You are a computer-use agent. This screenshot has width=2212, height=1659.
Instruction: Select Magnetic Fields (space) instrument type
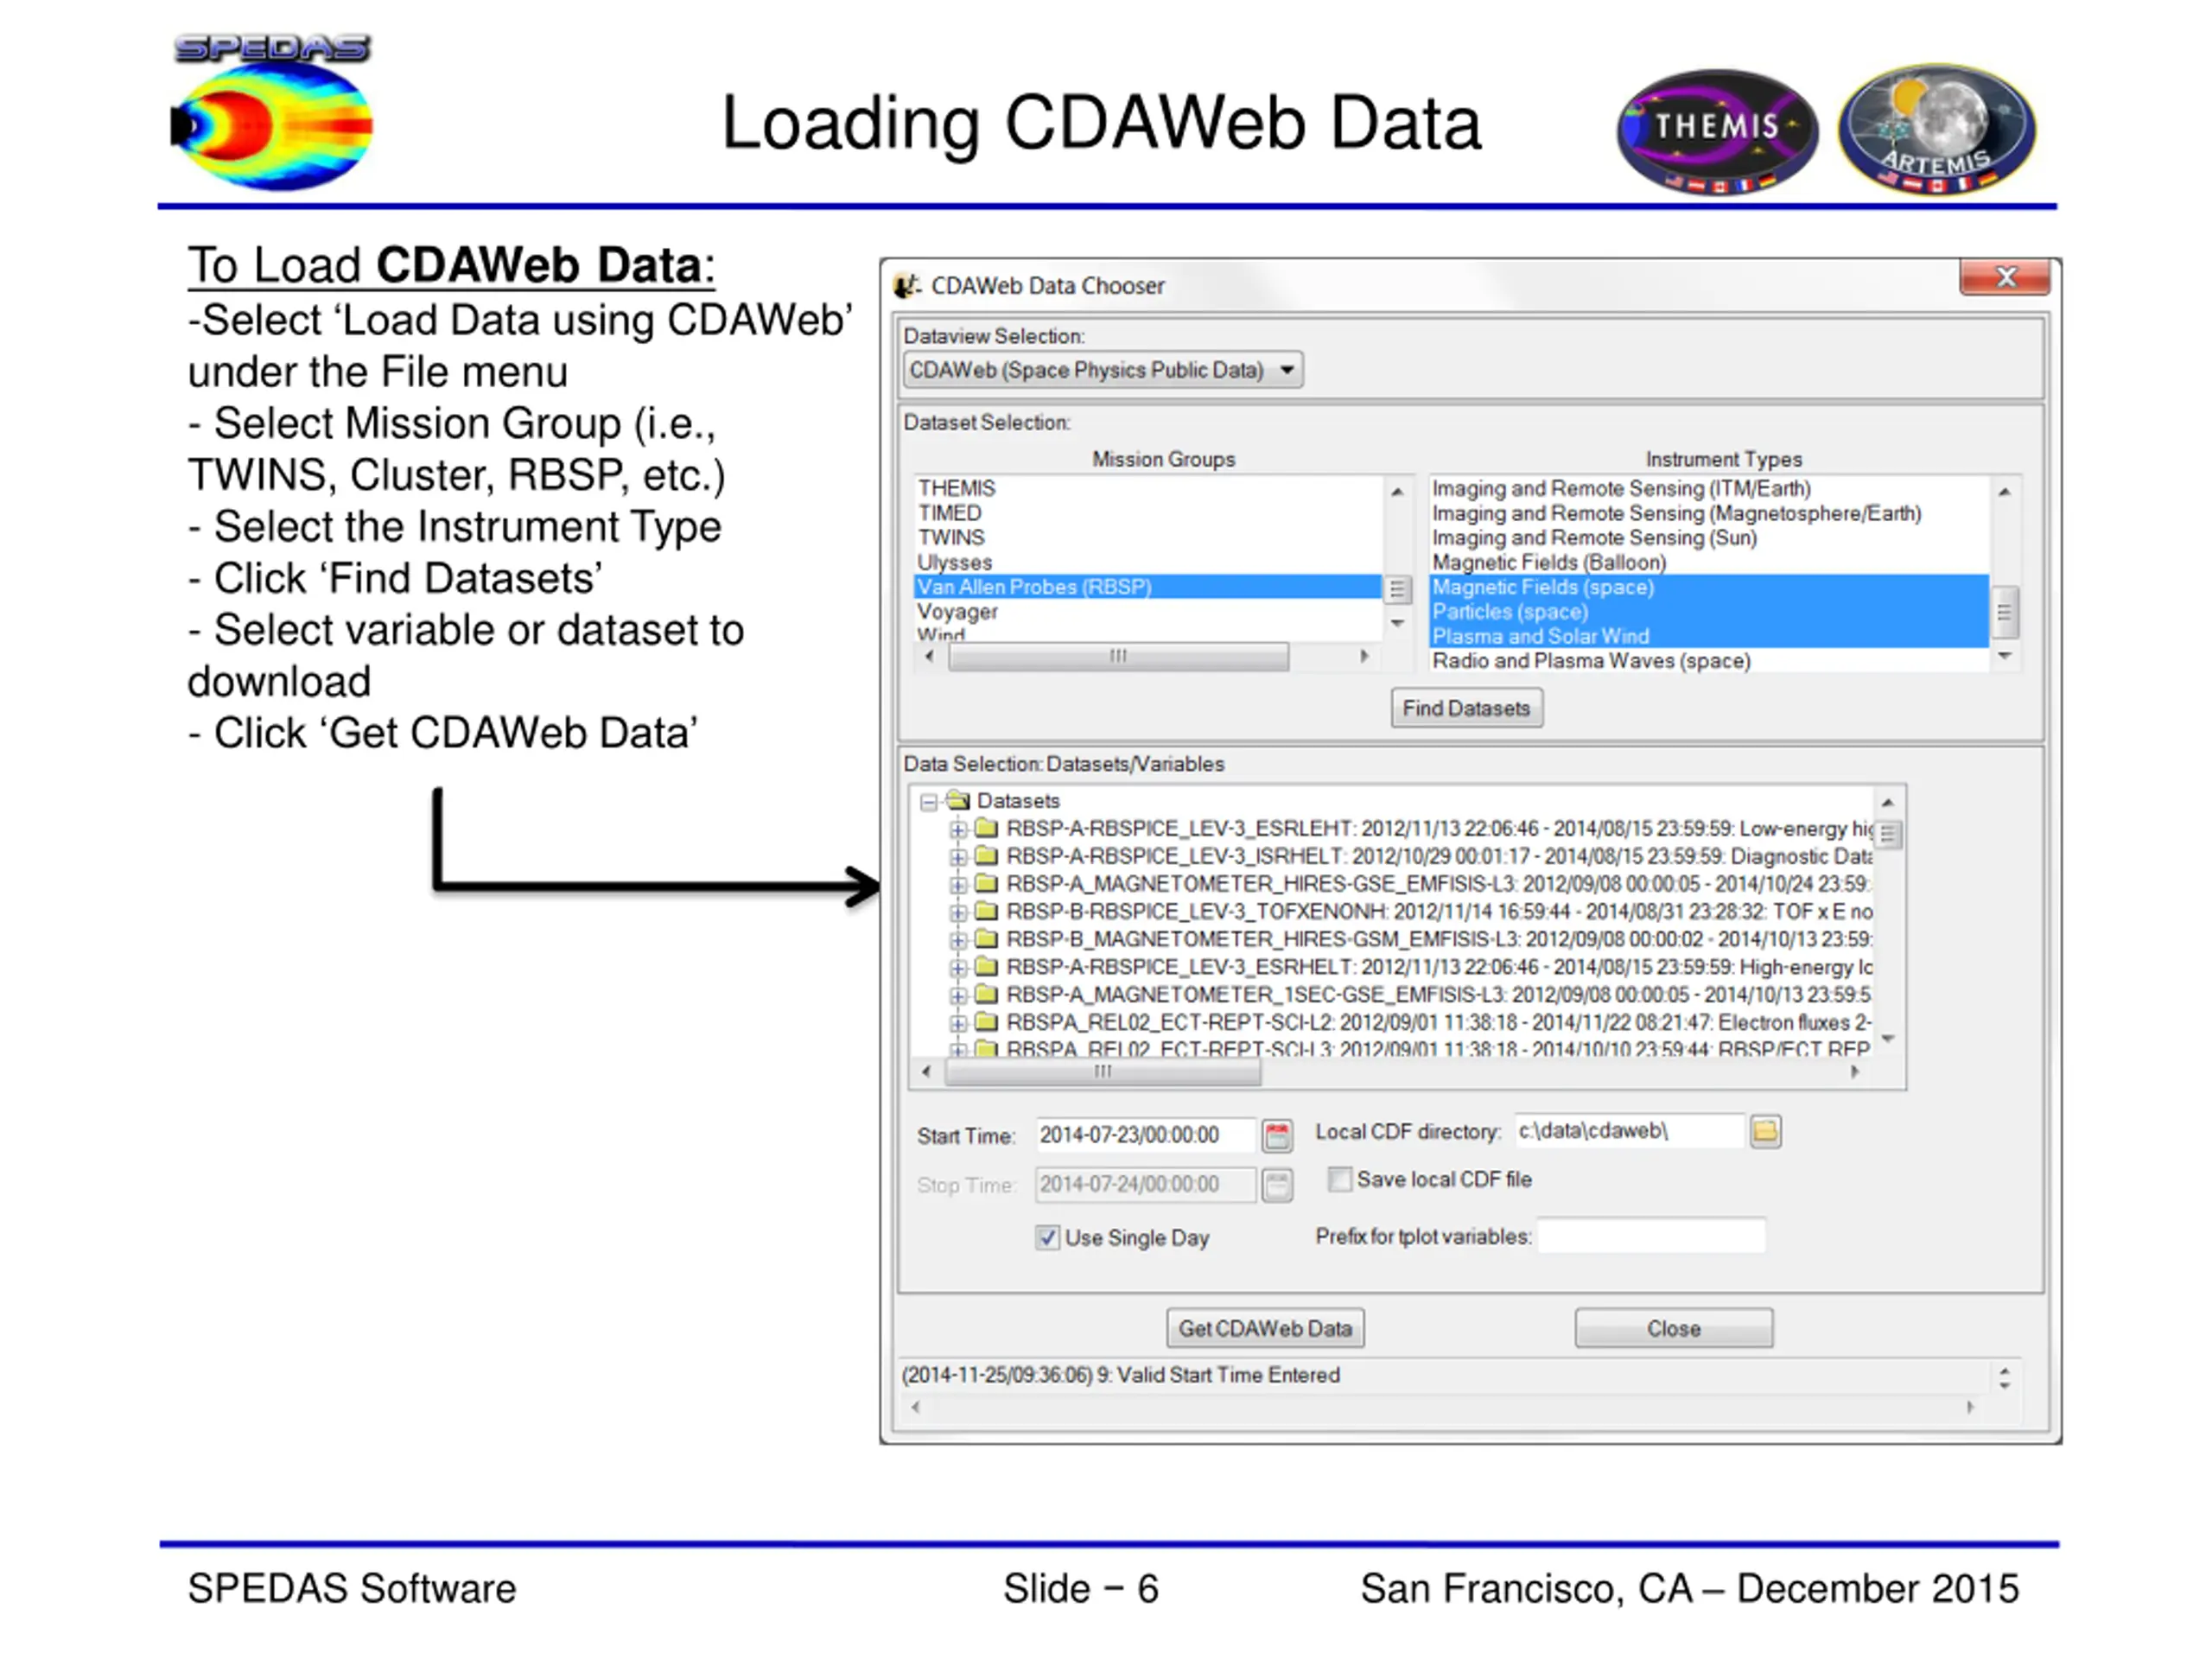[x=1709, y=587]
